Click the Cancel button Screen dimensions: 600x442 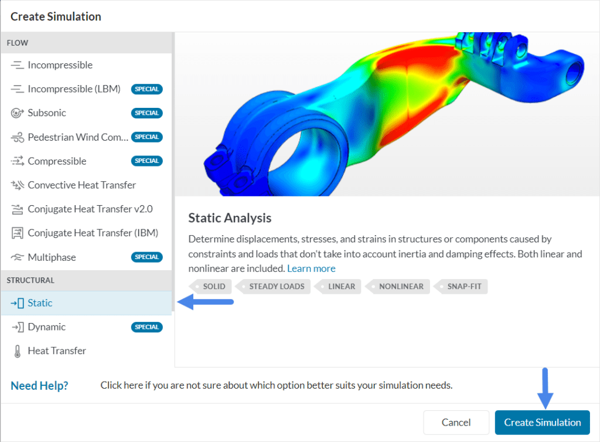pyautogui.click(x=456, y=422)
